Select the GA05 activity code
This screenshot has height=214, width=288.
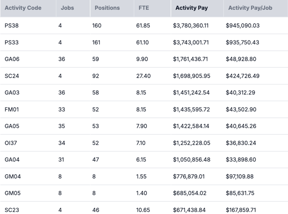click(12, 126)
